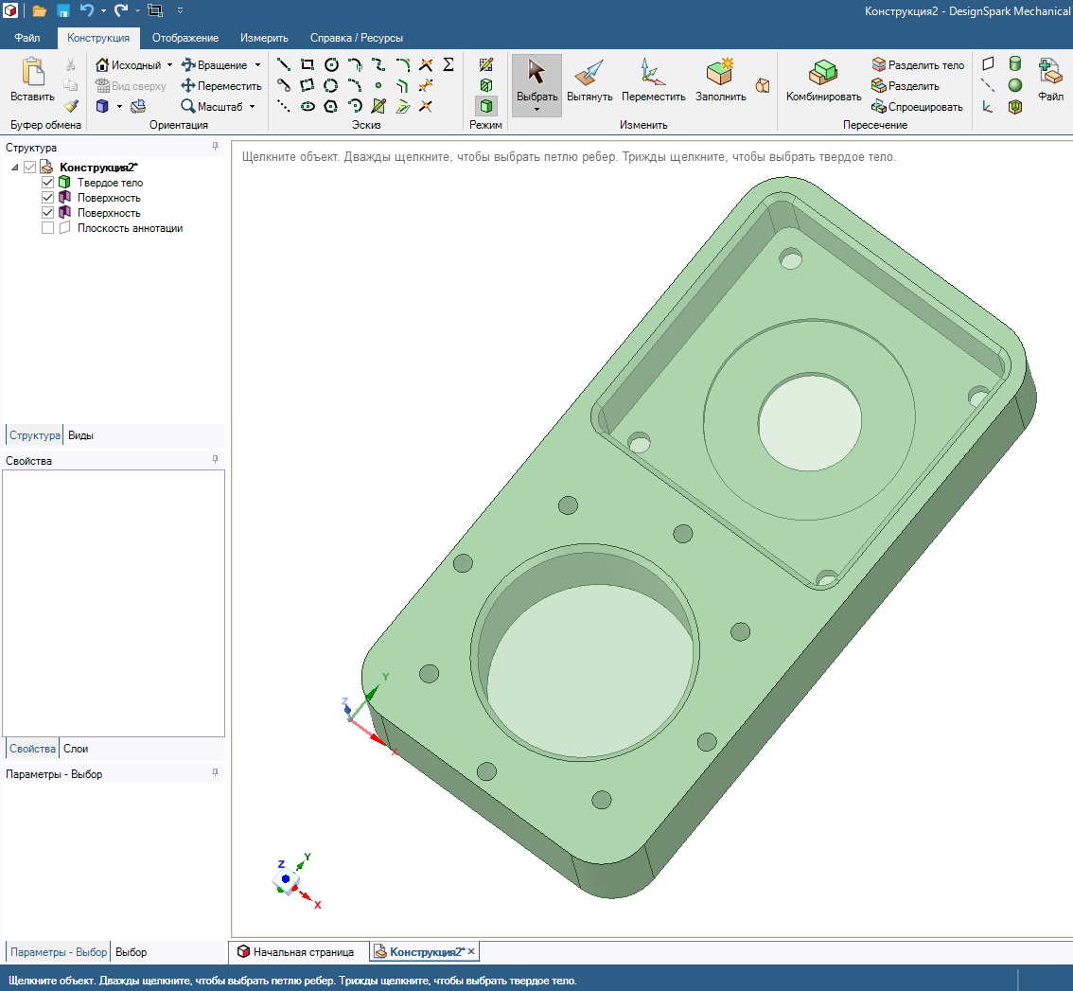Image resolution: width=1073 pixels, height=991 pixels.
Task: Close the Конструкция2 document tab
Action: [x=471, y=951]
